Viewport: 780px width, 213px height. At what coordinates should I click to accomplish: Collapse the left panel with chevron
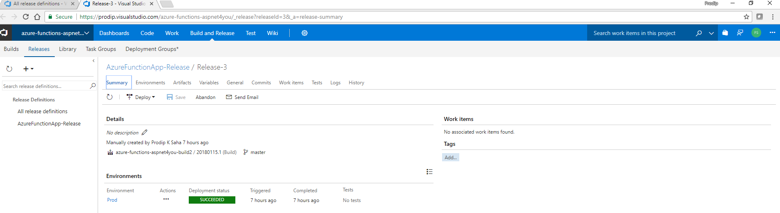(x=94, y=61)
